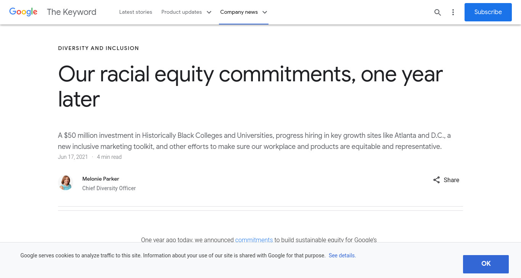Click the Google logo

(x=23, y=12)
